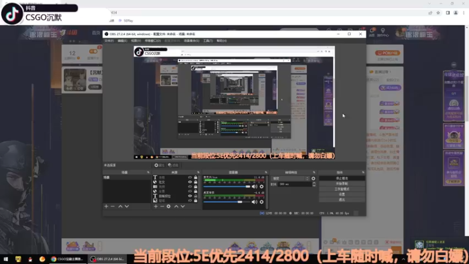This screenshot has height=264, width=469.
Task: Toggle visibility of 目前段位 source
Action: pyautogui.click(x=190, y=196)
